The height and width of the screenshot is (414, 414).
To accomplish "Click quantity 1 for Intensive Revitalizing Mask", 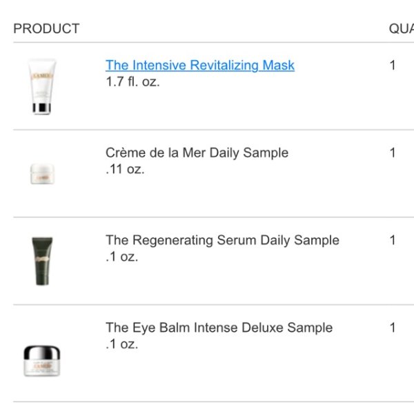I will point(393,66).
